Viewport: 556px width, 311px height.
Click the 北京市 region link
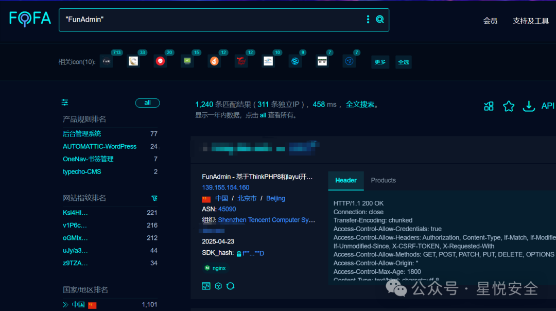tap(247, 198)
